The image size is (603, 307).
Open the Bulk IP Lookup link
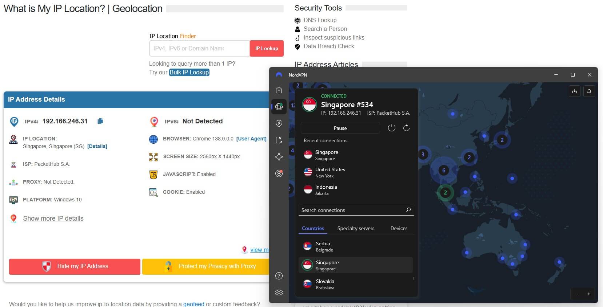[x=189, y=72]
